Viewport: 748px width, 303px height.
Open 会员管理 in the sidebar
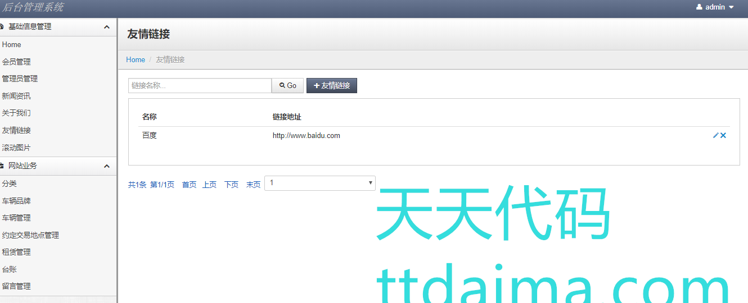pyautogui.click(x=16, y=62)
